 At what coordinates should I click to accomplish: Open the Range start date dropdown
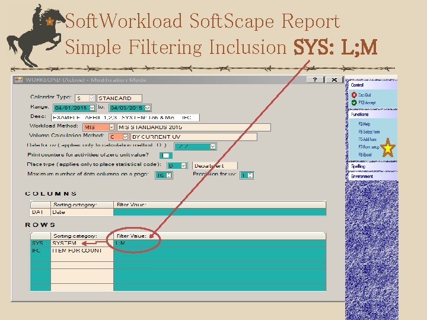(x=92, y=108)
